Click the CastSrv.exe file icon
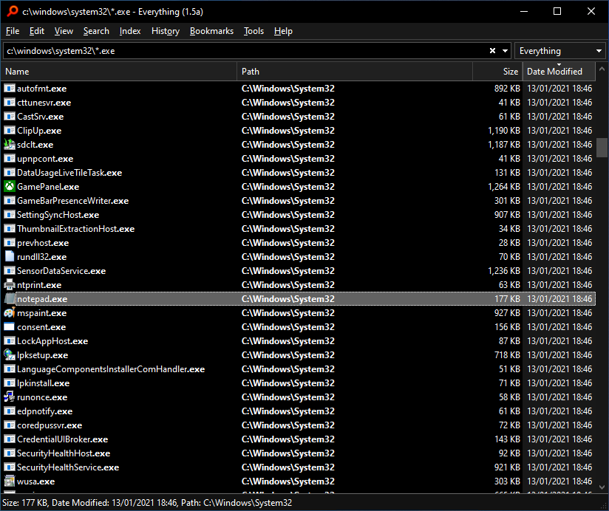The image size is (609, 511). [x=10, y=117]
